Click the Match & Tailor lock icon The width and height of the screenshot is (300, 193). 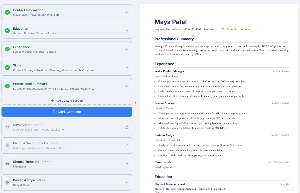coord(127,145)
